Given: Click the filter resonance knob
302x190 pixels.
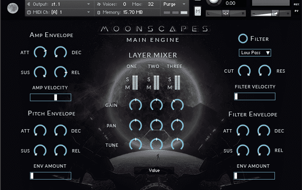Looking at the screenshot, I should tap(264, 71).
